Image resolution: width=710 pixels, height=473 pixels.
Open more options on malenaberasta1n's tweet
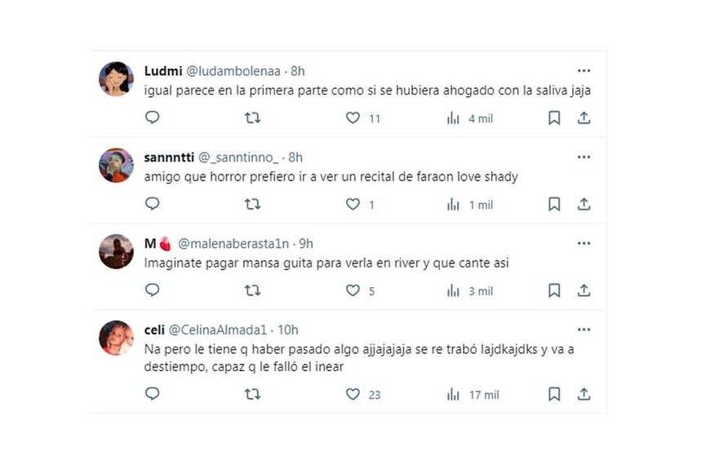coord(584,244)
